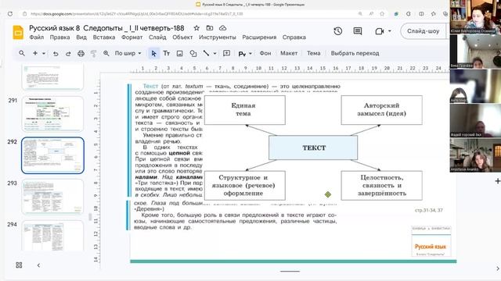Open the browser zoom control icon
This screenshot has width=501, height=281.
[360, 14]
